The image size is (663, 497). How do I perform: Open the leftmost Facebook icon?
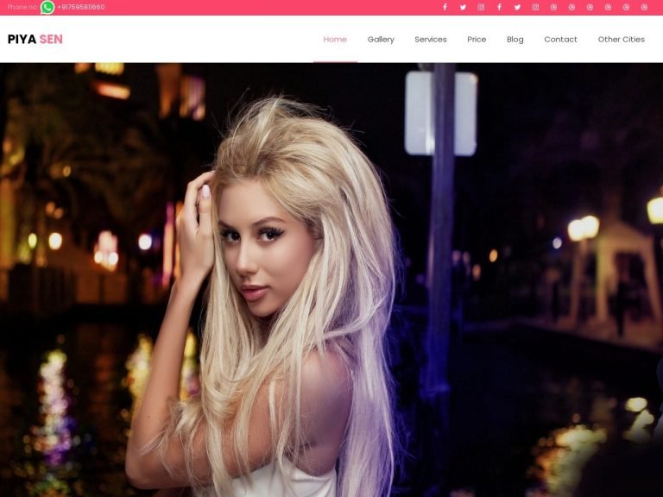coord(445,7)
